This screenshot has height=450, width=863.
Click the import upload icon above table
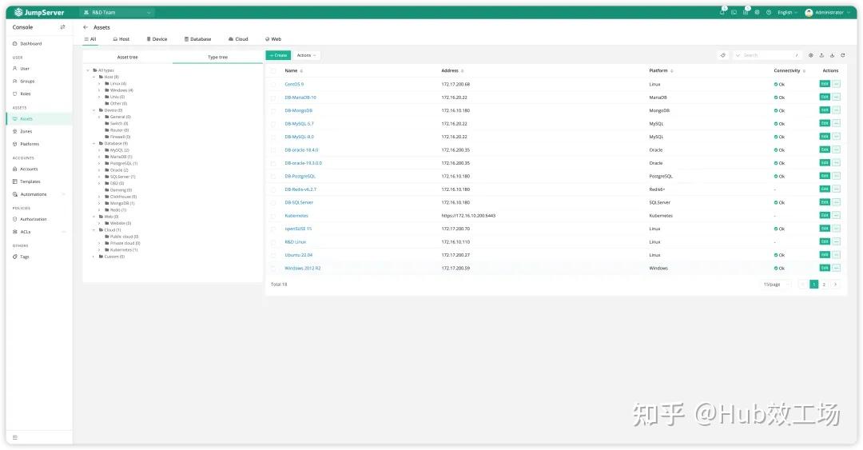[x=821, y=55]
